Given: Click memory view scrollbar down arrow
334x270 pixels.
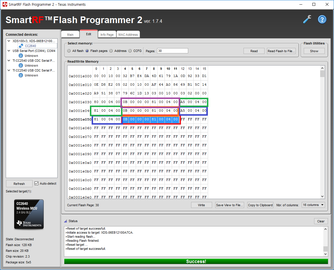Looking at the screenshot, I should tap(322, 196).
